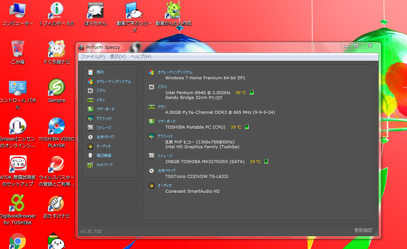Viewport: 407px width, 249px height.
Task: Click the ストレージ heading link in summary
Action: tap(165, 156)
